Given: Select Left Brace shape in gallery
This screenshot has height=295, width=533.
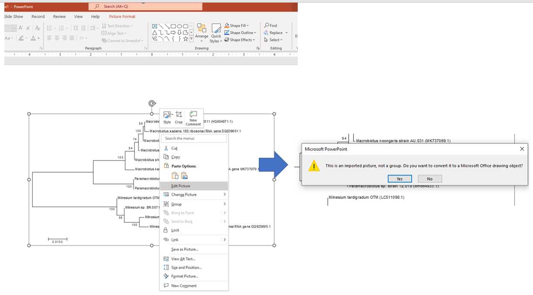Looking at the screenshot, I should [x=173, y=39].
